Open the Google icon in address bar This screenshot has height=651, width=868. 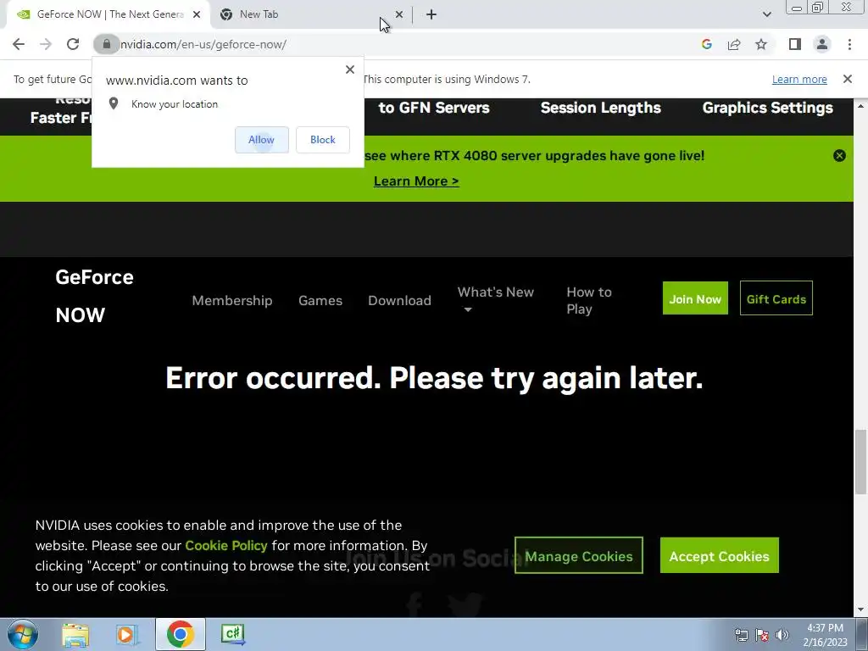(706, 44)
